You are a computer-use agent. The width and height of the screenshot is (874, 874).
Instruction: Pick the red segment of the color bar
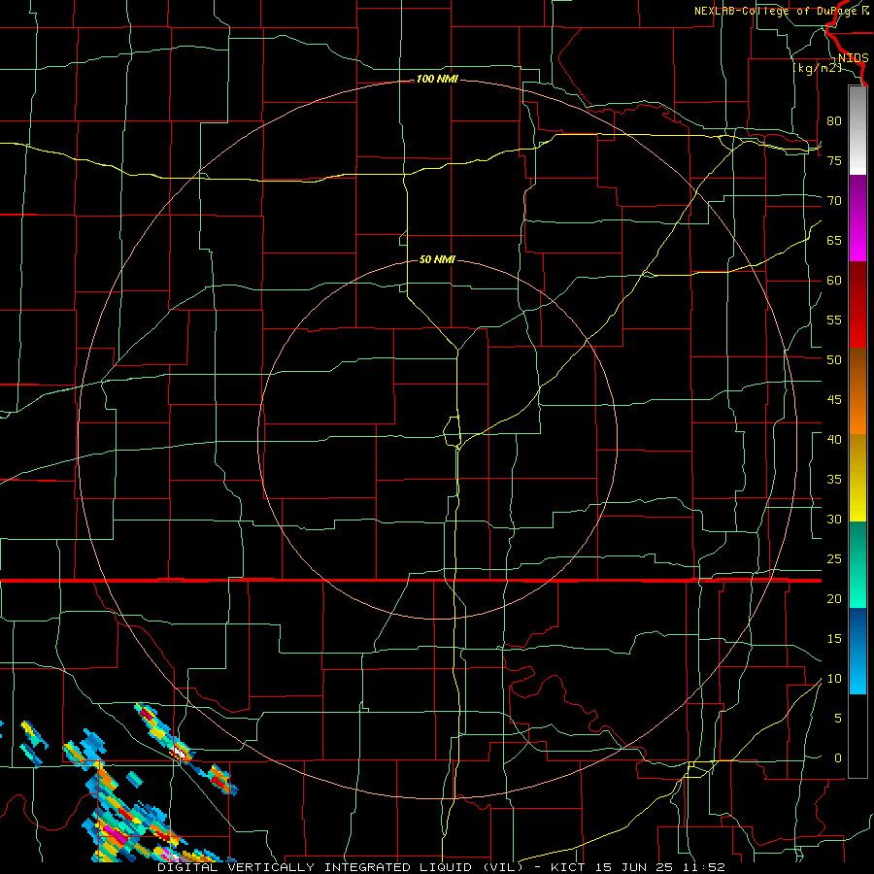point(857,304)
